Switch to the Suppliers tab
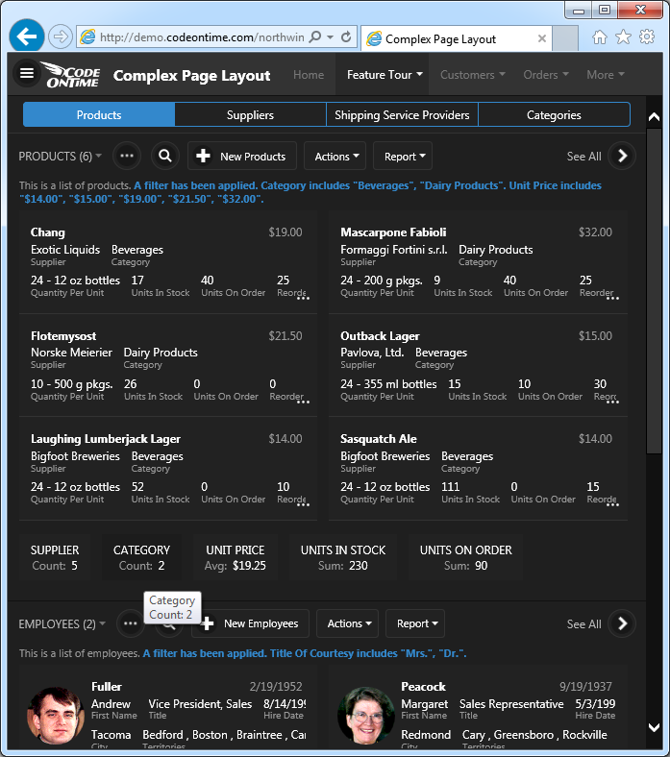670x757 pixels. [250, 115]
